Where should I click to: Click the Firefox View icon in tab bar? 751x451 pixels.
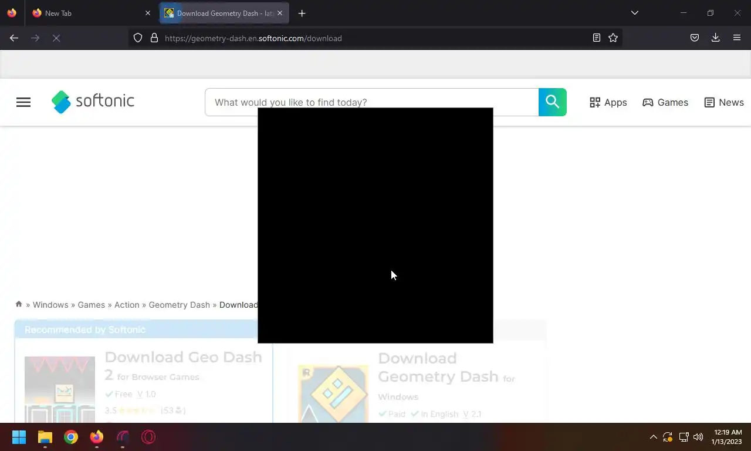click(12, 13)
